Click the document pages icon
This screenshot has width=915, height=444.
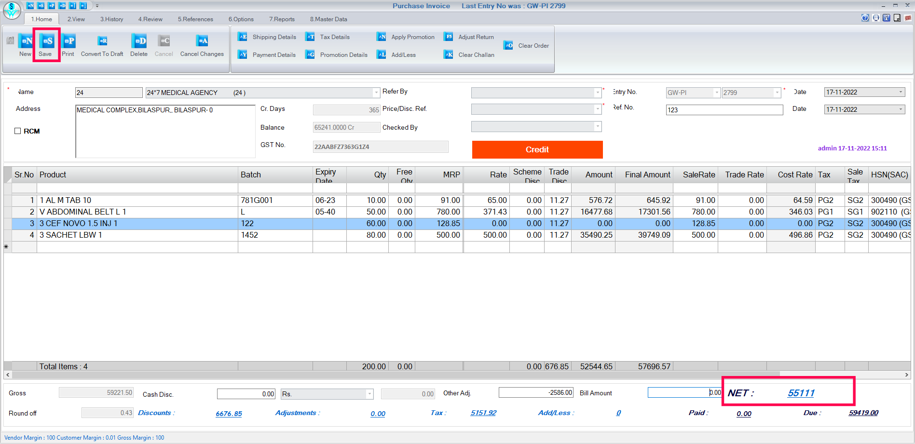tap(897, 18)
